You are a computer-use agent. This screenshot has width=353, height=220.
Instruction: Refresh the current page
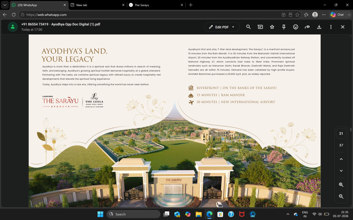tap(13, 14)
